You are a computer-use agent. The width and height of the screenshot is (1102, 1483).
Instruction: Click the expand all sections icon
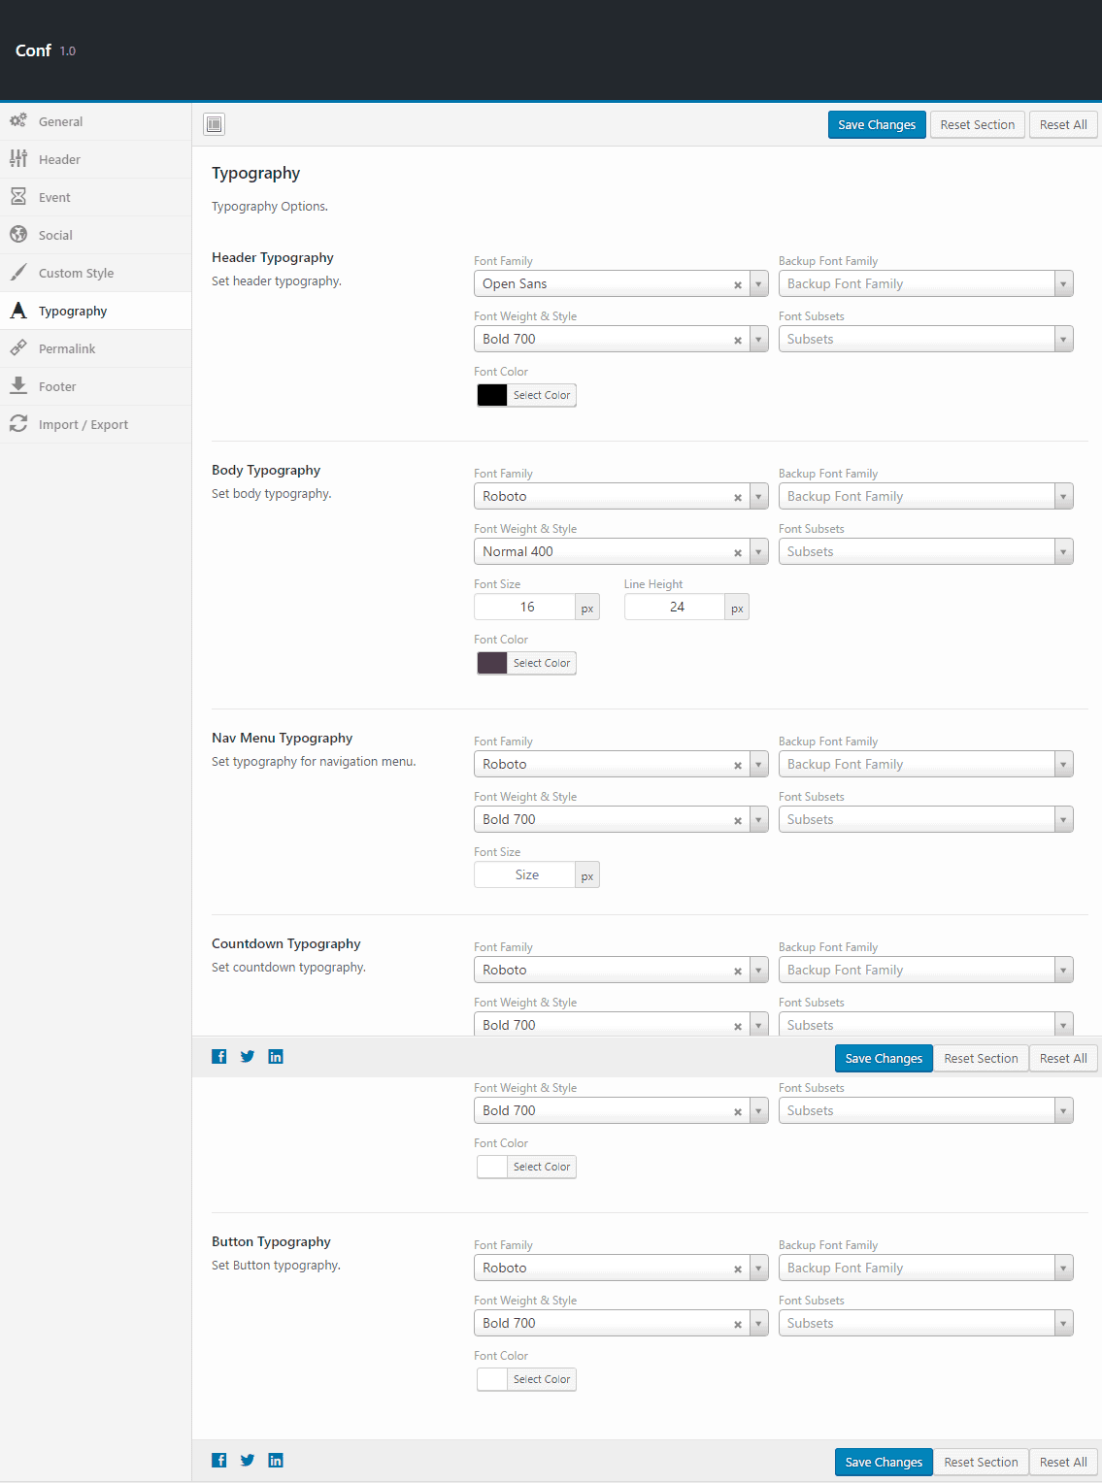coord(215,124)
